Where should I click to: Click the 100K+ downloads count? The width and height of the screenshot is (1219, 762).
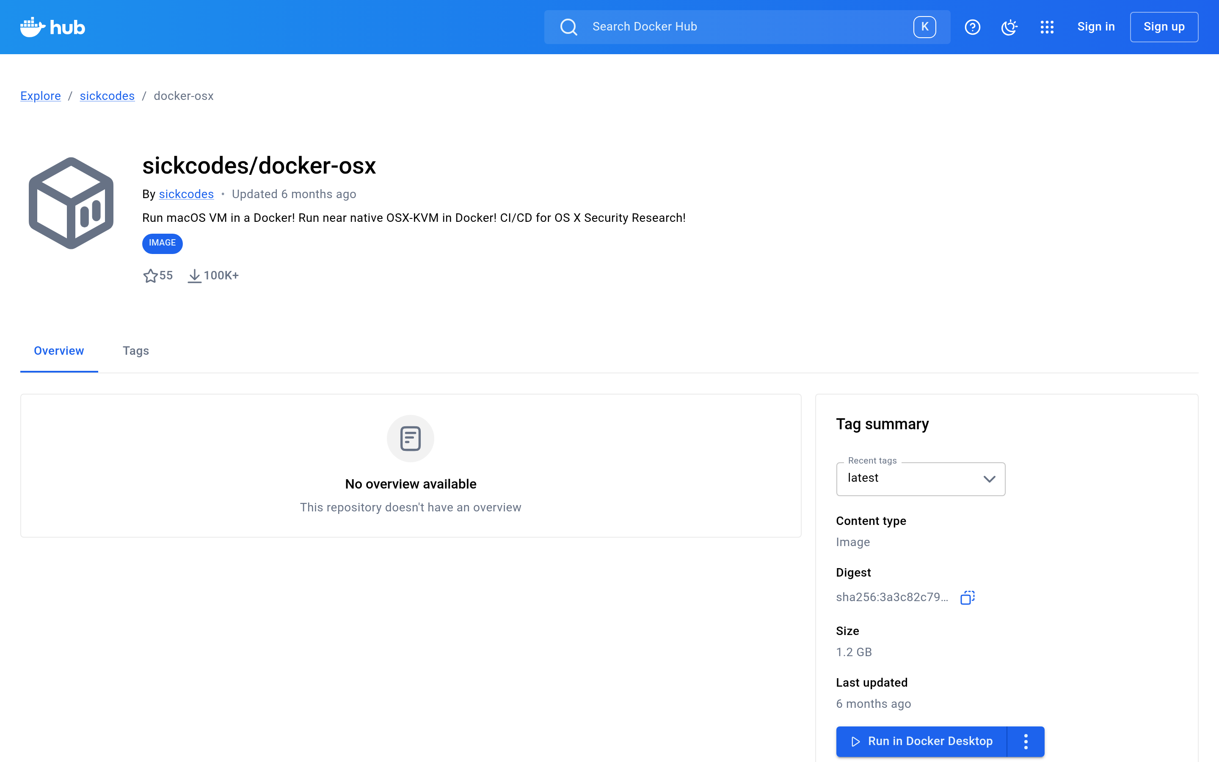[x=221, y=276]
